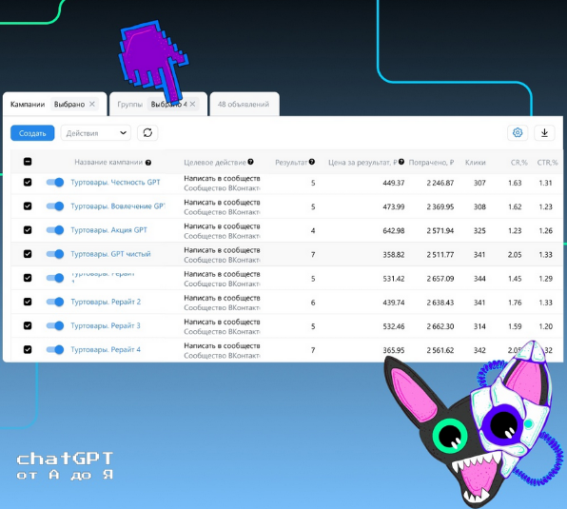Sort by the Клики column header
Screen dimensions: 567x509
[x=475, y=163]
